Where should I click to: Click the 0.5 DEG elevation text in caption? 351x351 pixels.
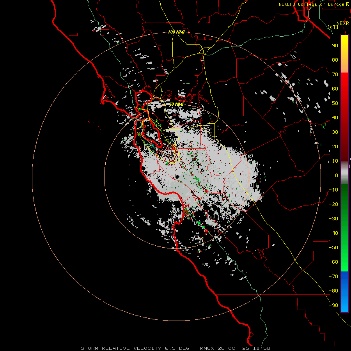177,348
